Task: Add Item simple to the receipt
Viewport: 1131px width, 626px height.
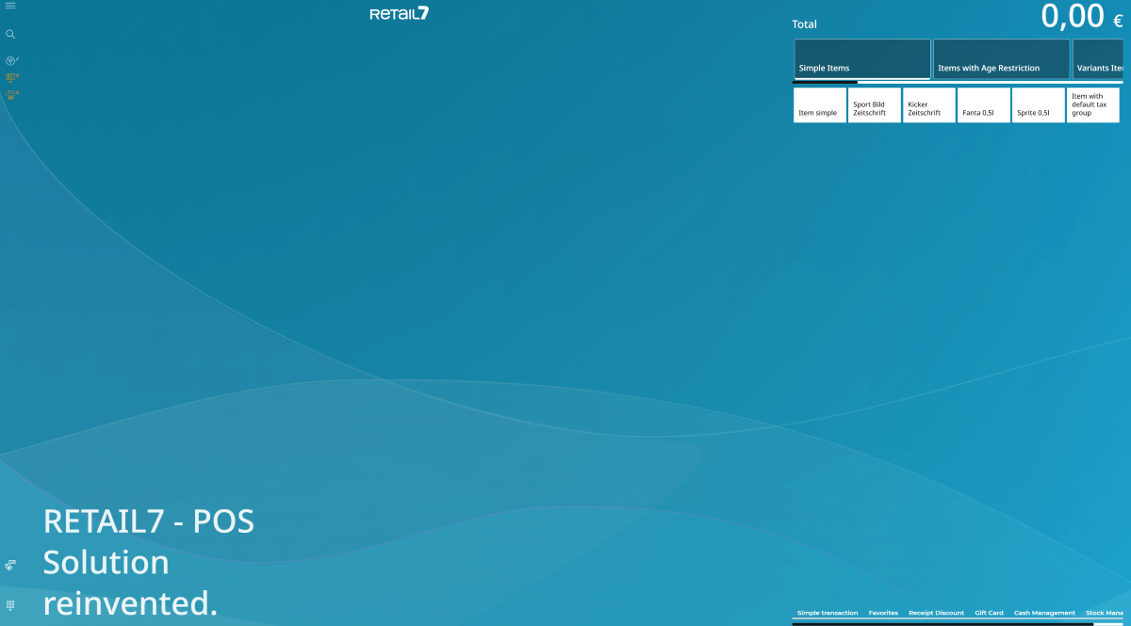Action: click(819, 104)
